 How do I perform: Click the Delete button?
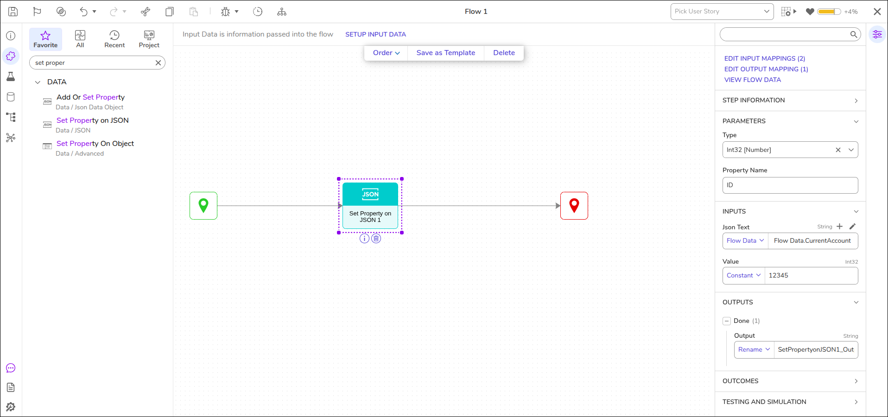(x=504, y=53)
